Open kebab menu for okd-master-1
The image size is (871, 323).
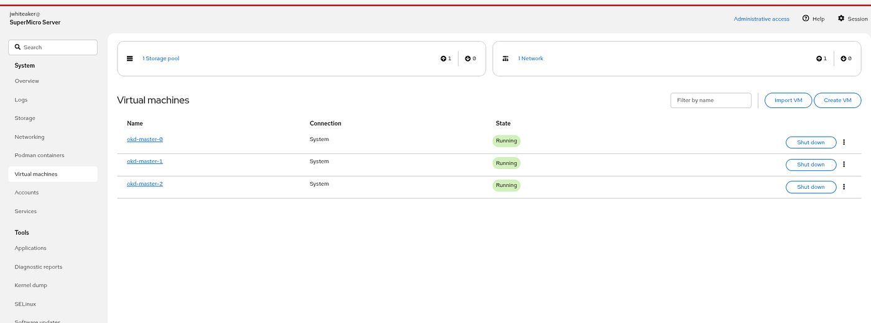tap(844, 165)
